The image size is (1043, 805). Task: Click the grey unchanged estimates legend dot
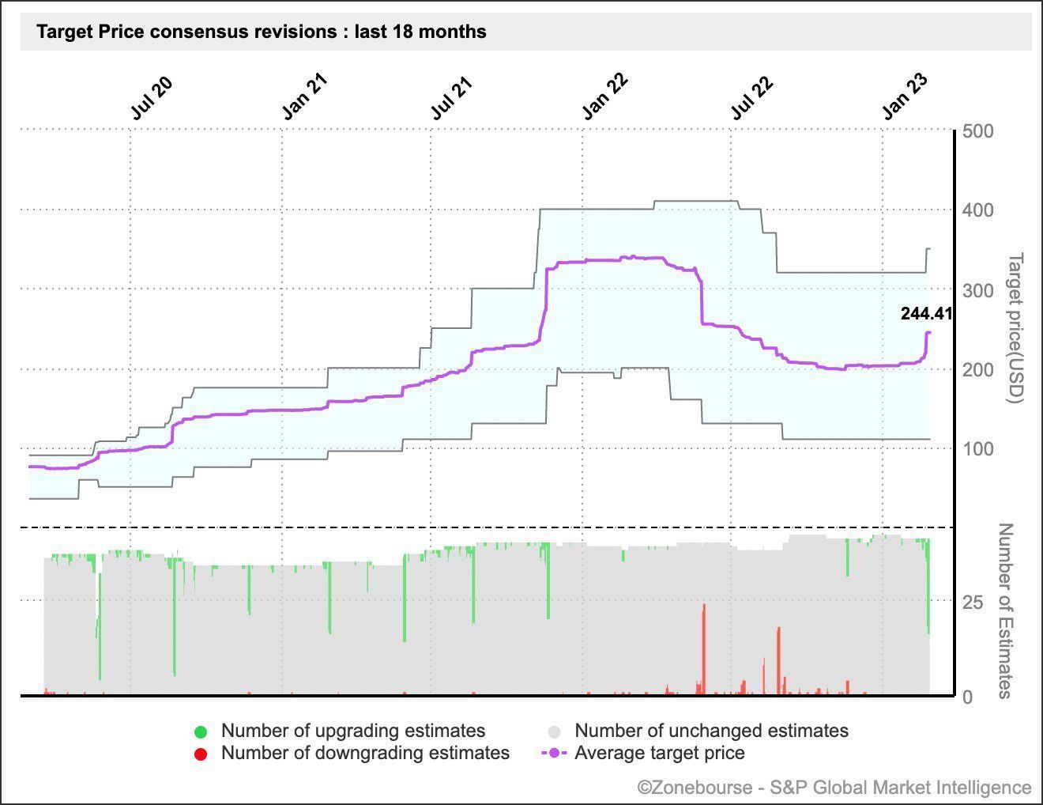point(555,731)
